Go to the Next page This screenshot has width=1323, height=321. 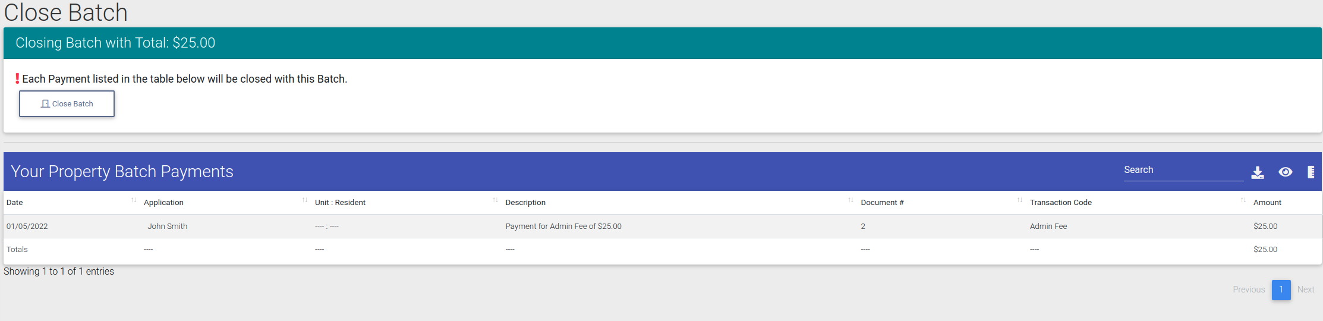[1306, 289]
